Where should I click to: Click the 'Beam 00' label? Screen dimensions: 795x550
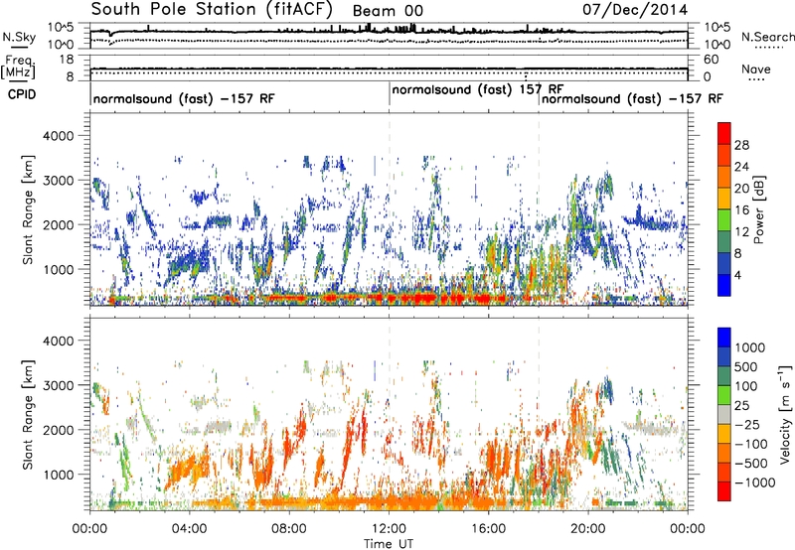[388, 11]
